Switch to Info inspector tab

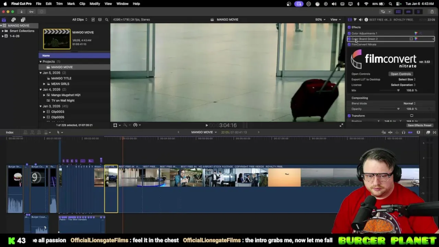[366, 20]
